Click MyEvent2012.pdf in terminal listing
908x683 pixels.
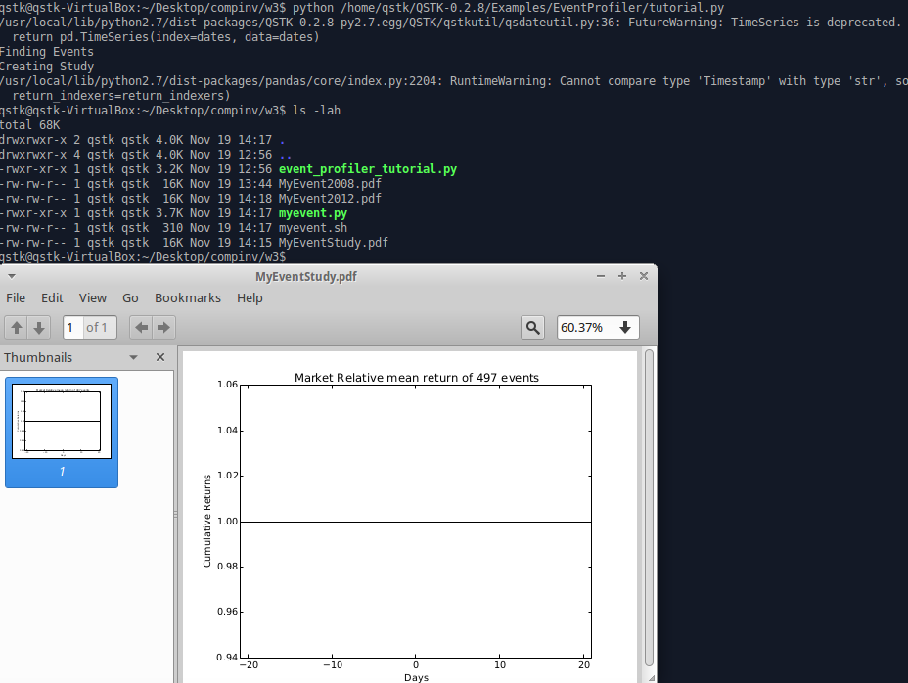point(330,199)
